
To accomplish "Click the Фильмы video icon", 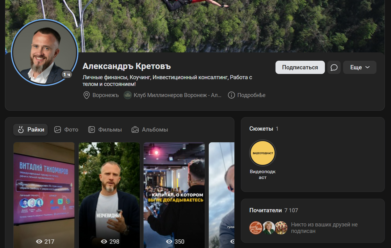I will click(92, 129).
